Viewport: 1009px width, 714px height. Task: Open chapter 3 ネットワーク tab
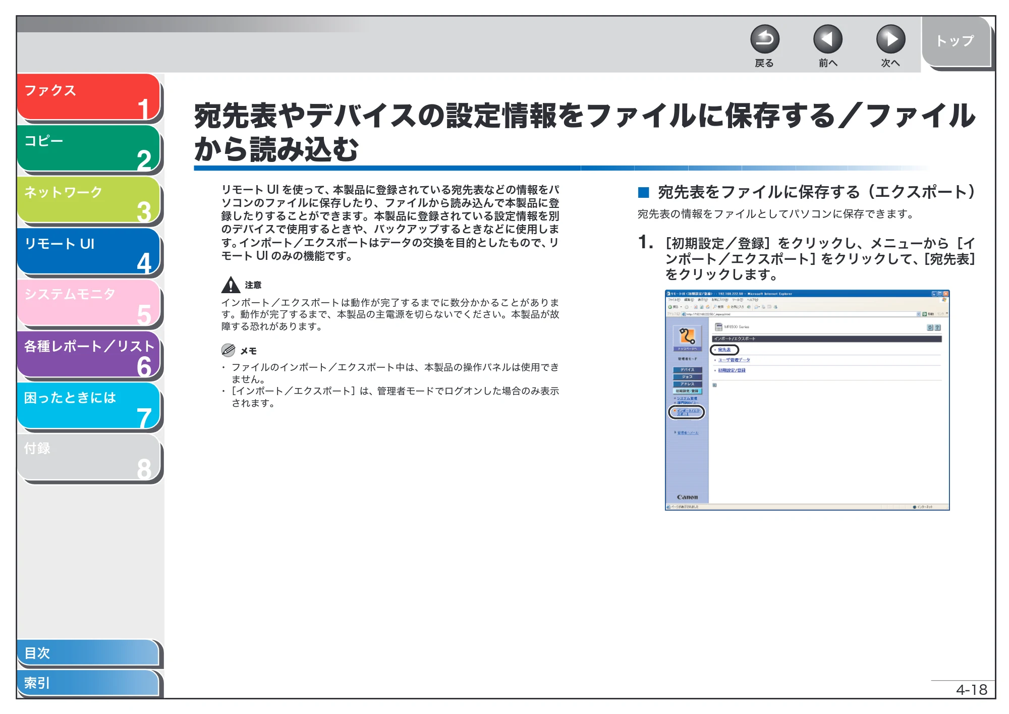click(89, 200)
